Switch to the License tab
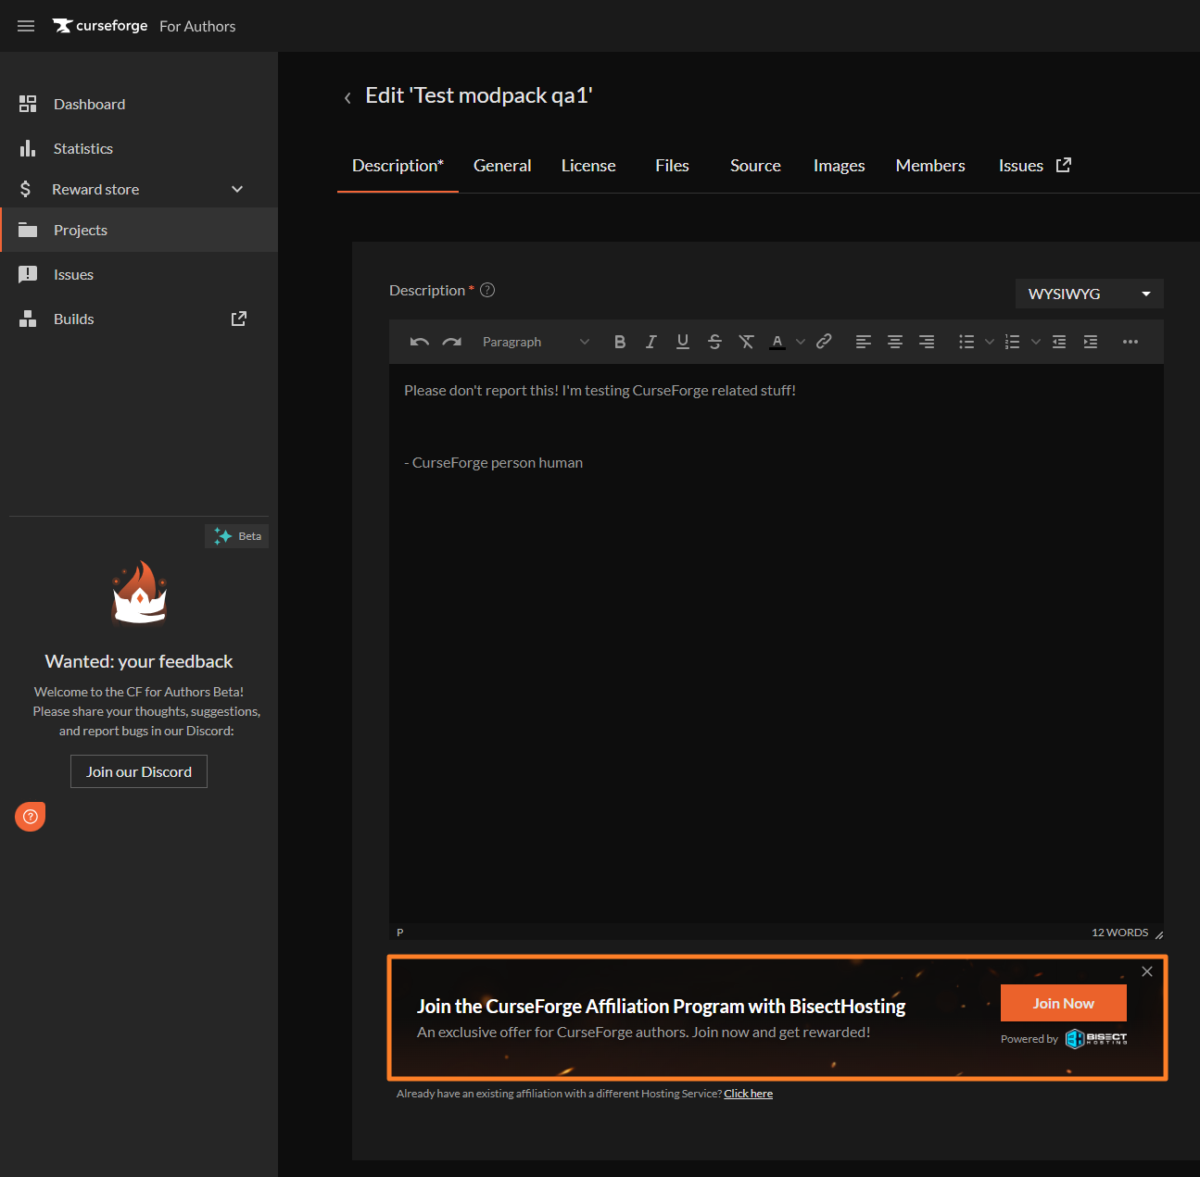 tap(588, 166)
